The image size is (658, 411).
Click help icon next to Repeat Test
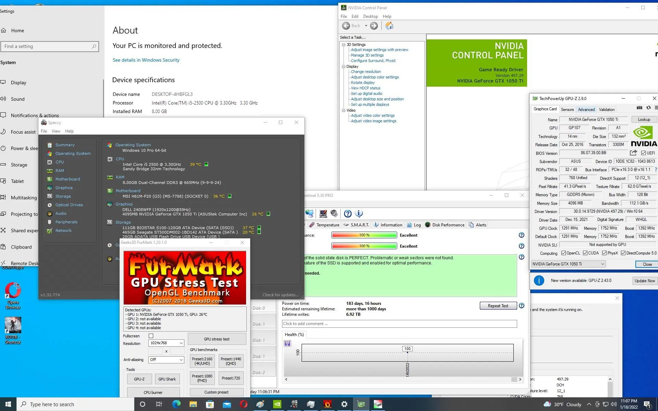point(521,306)
